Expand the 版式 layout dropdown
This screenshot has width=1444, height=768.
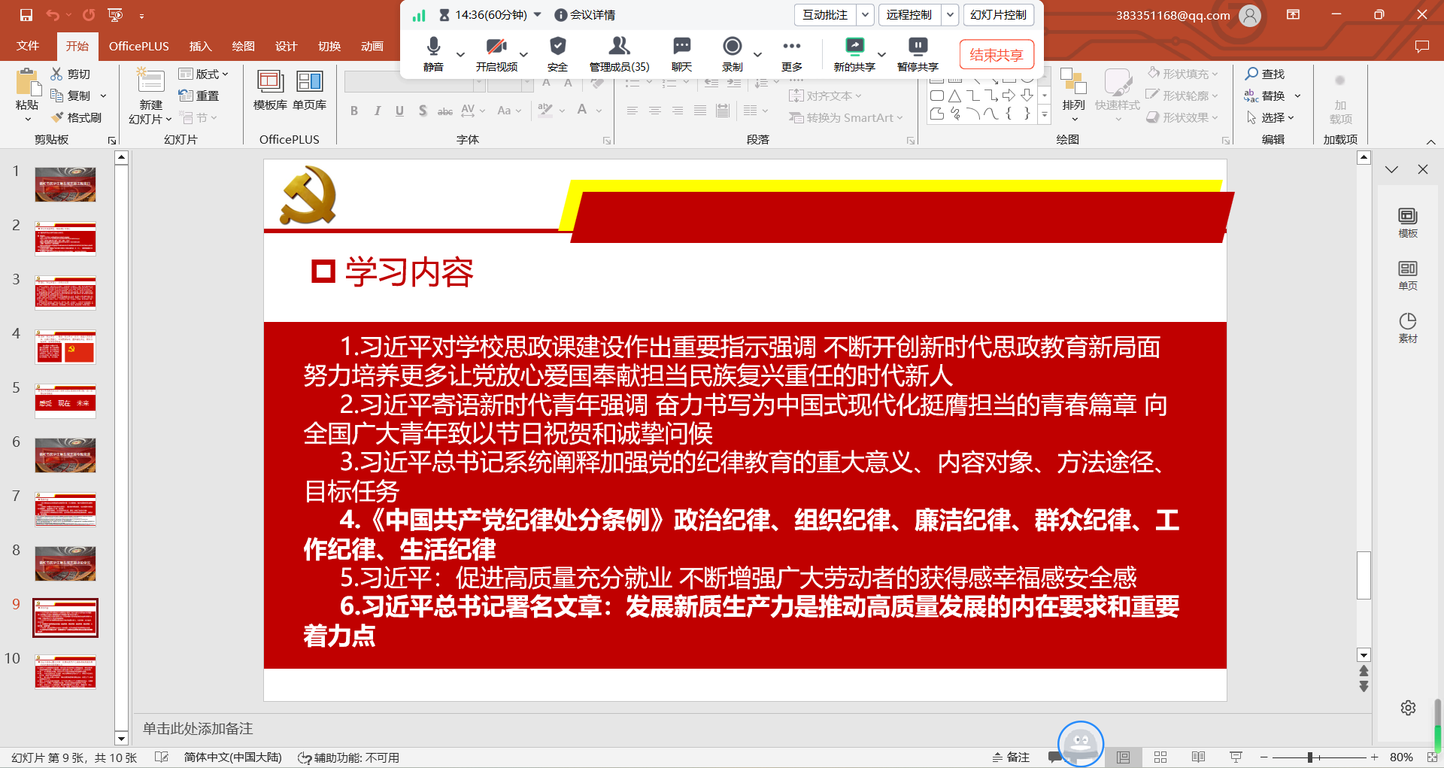click(x=203, y=74)
